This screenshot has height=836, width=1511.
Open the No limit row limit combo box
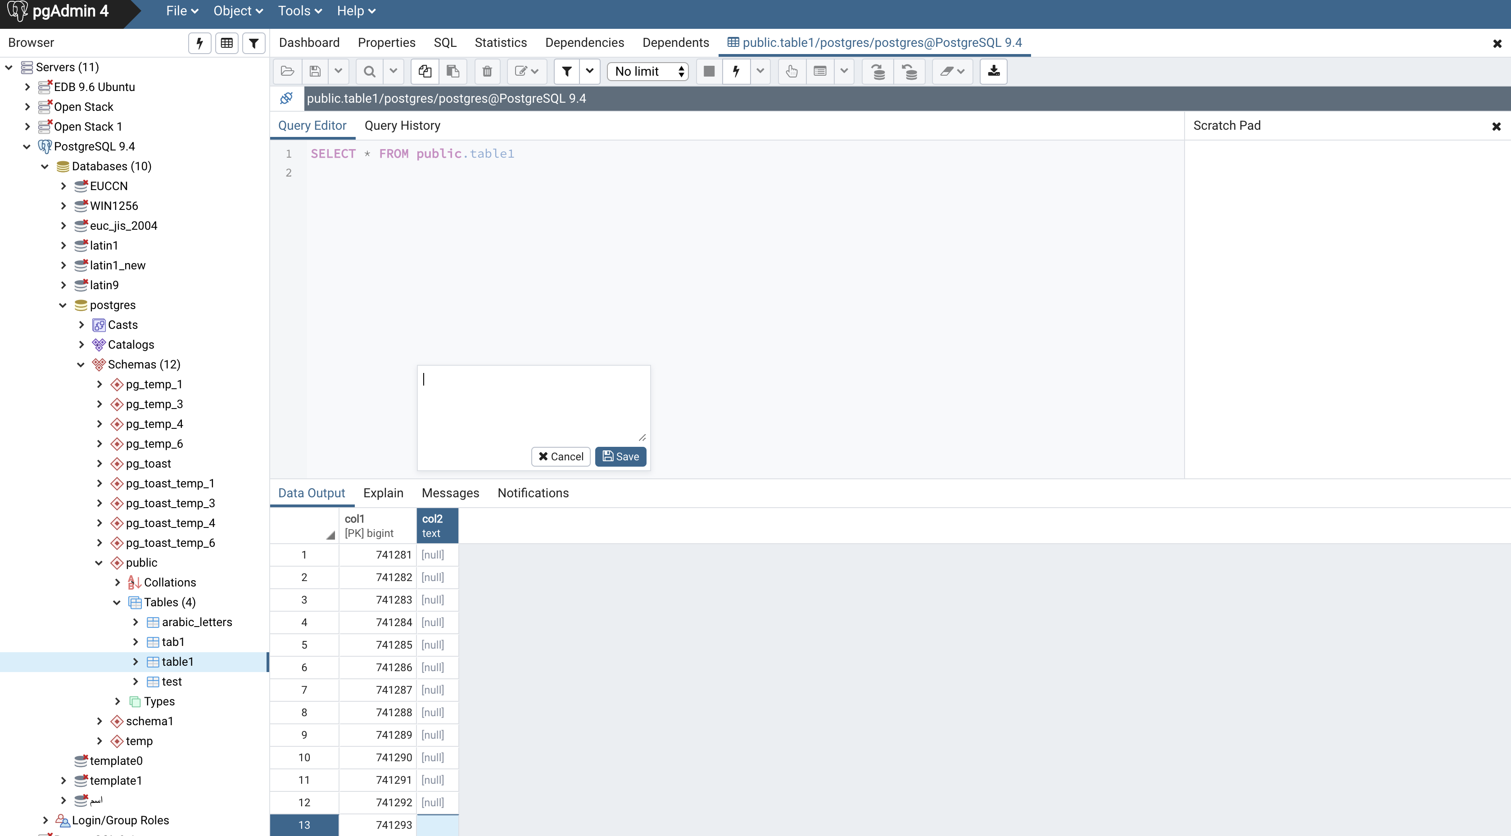[x=647, y=72]
